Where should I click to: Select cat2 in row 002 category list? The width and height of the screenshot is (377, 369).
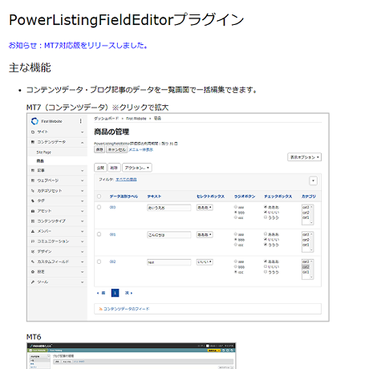coord(306,267)
